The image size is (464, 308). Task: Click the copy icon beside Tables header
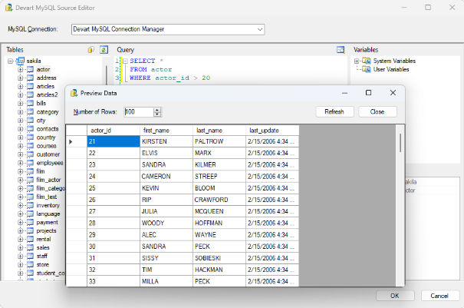[91, 50]
